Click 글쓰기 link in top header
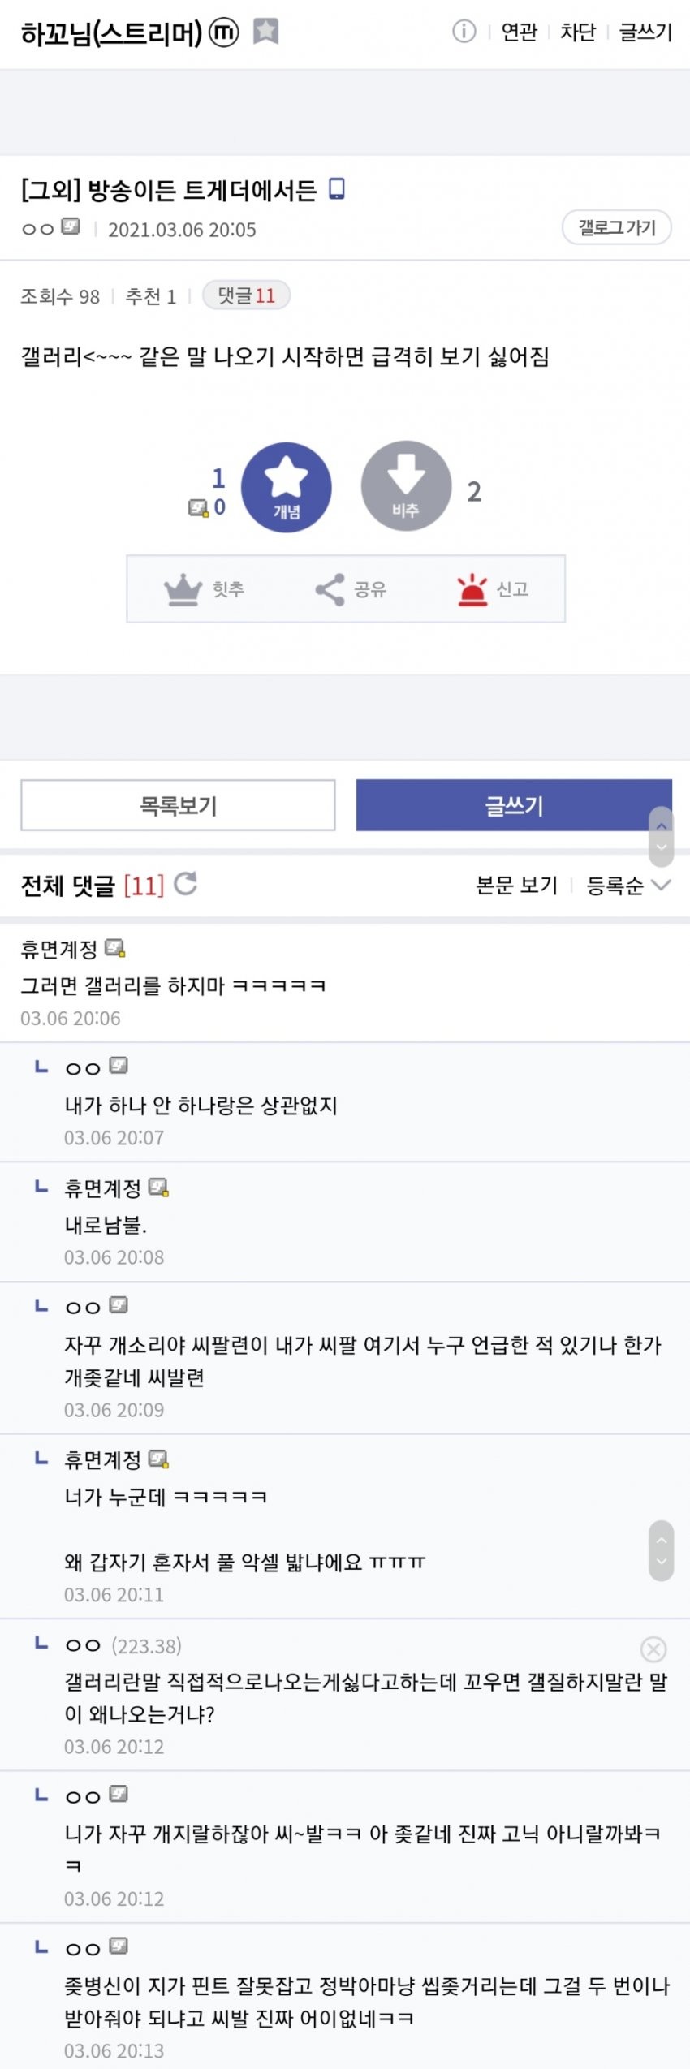The image size is (690, 2069). pyautogui.click(x=645, y=32)
